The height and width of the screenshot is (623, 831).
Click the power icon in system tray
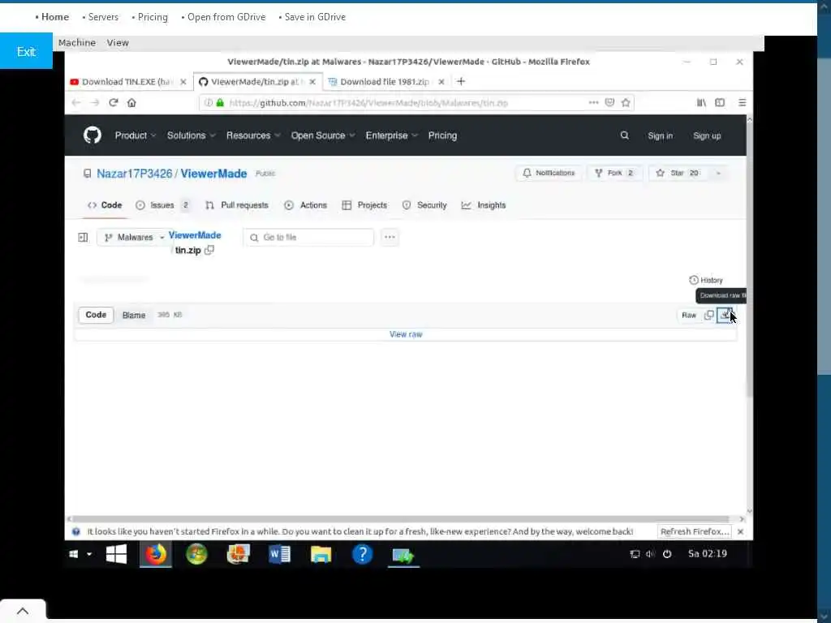[x=667, y=554]
